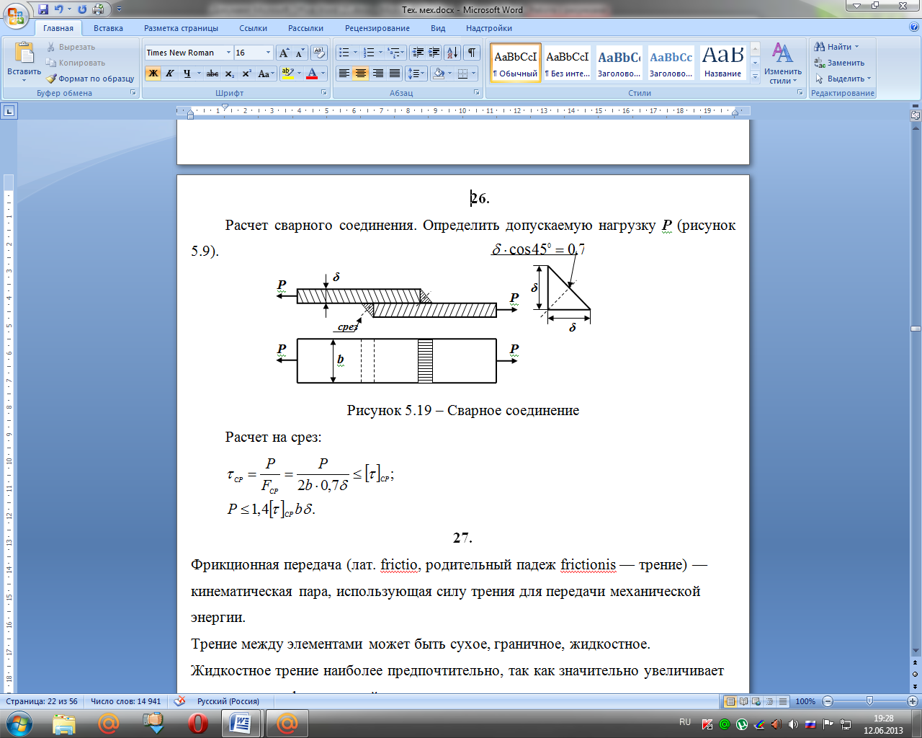This screenshot has height=738, width=922.
Task: Open the font size dropdown
Action: [x=268, y=53]
